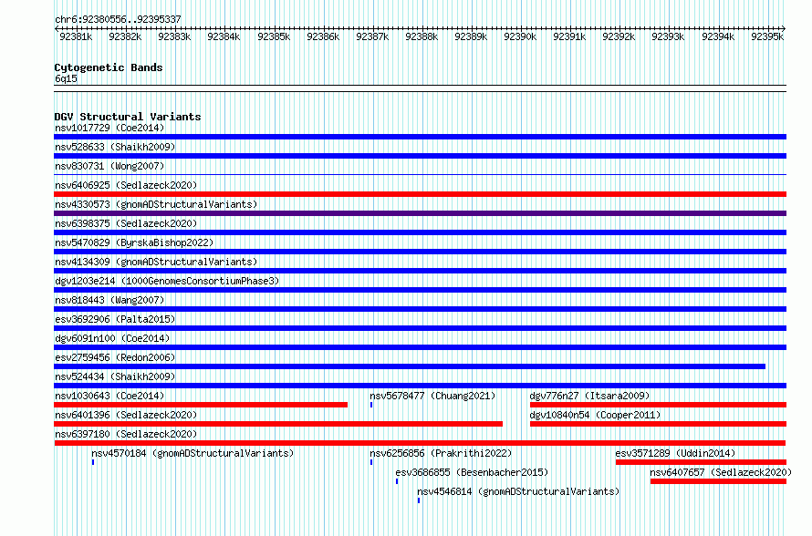Click the nsv4134309 gnomAD variant label

tap(156, 262)
